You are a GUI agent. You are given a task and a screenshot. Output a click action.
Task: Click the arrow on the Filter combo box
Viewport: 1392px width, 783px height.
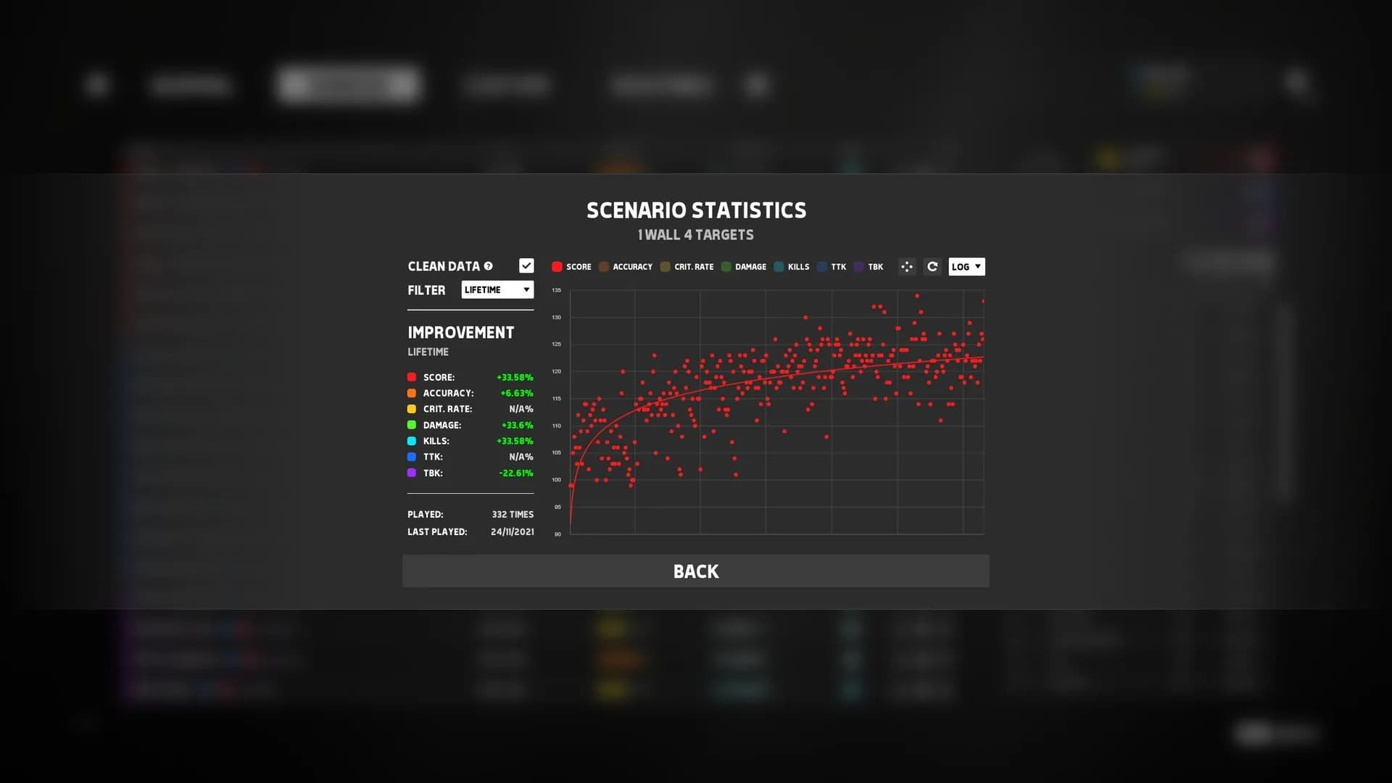click(526, 290)
